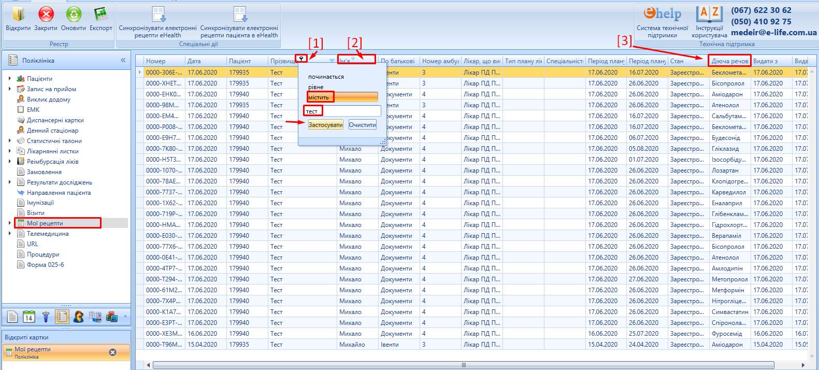819x370 pixels.
Task: Open Форма 025-6 tree item
Action: (x=46, y=265)
